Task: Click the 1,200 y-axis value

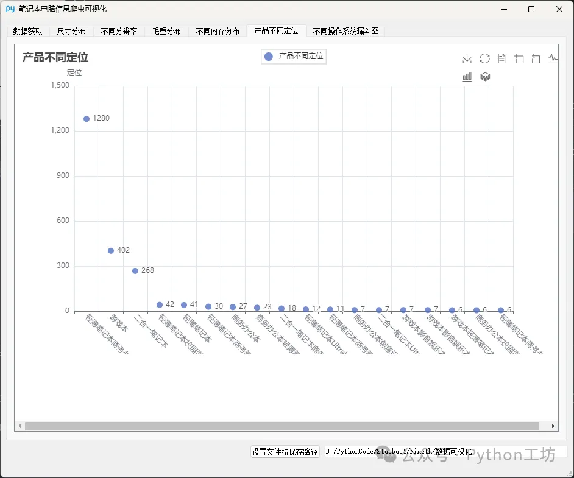Action: (x=60, y=130)
